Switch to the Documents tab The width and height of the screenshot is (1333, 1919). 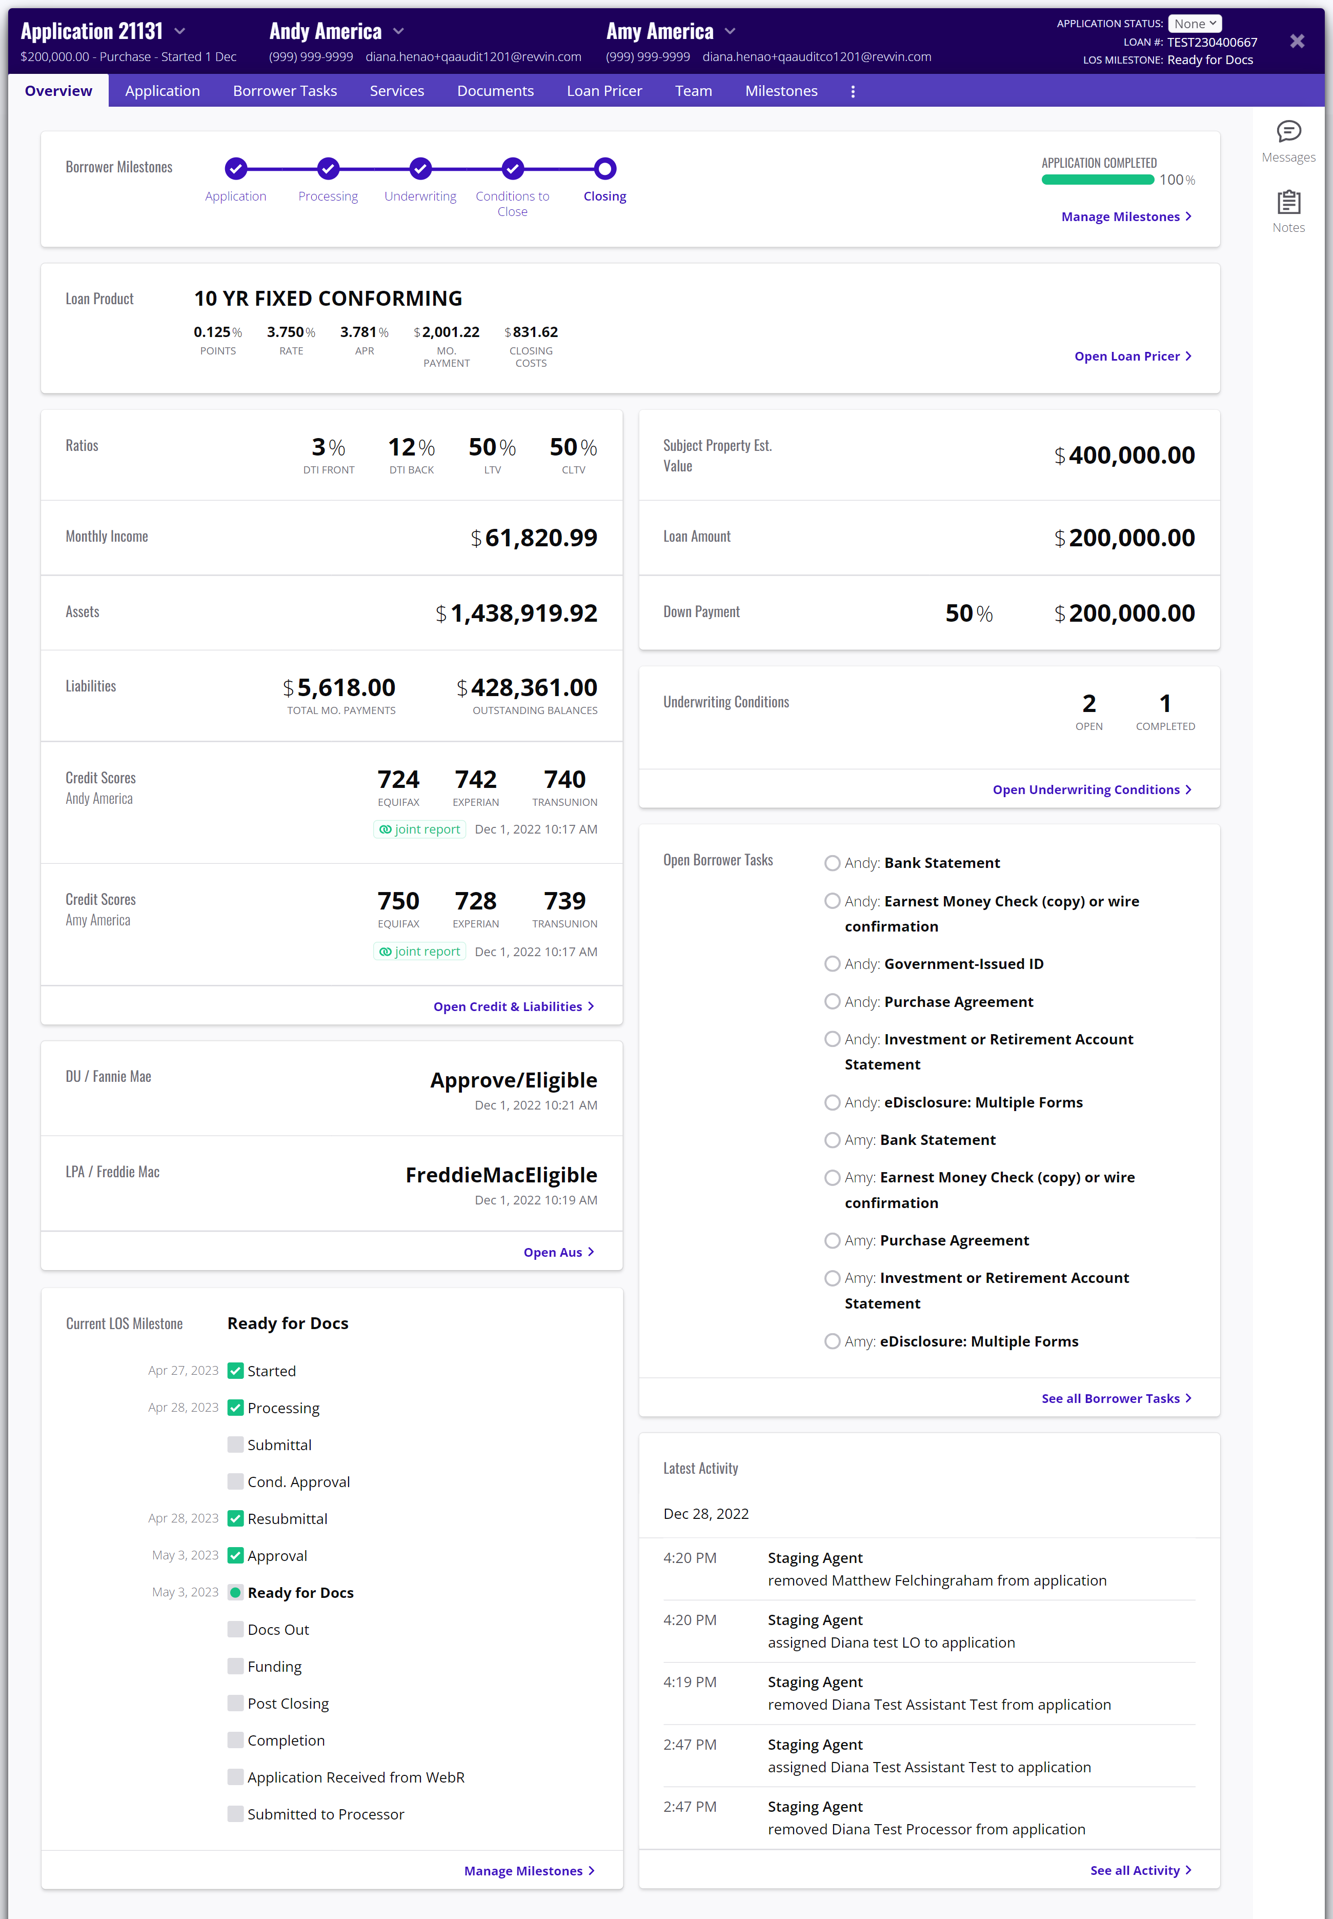point(494,91)
